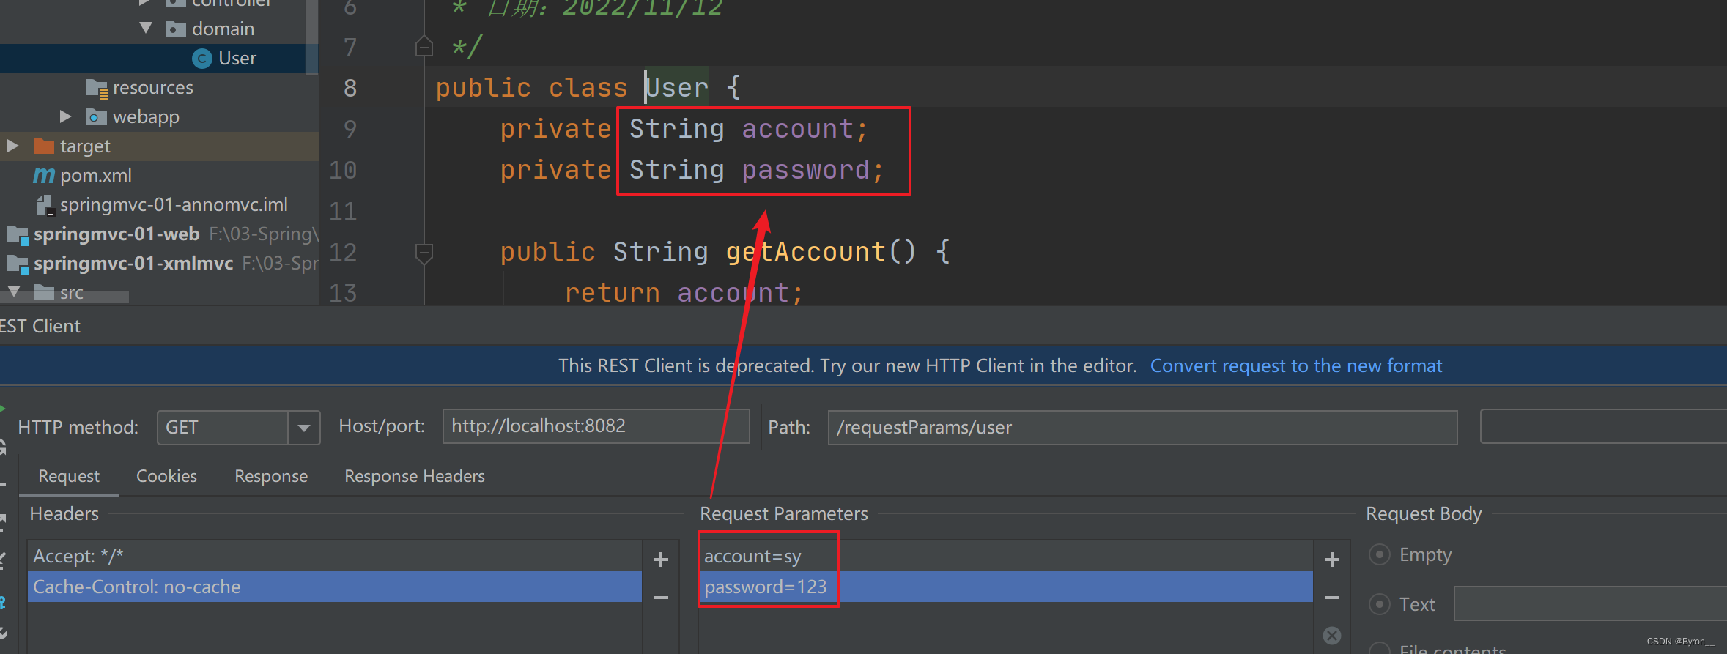
Task: Switch to the Request tab
Action: [x=69, y=476]
